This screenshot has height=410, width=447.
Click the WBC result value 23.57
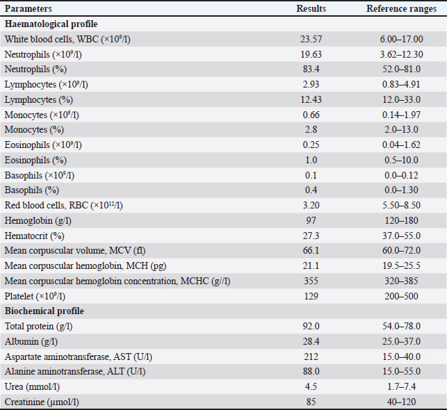311,40
